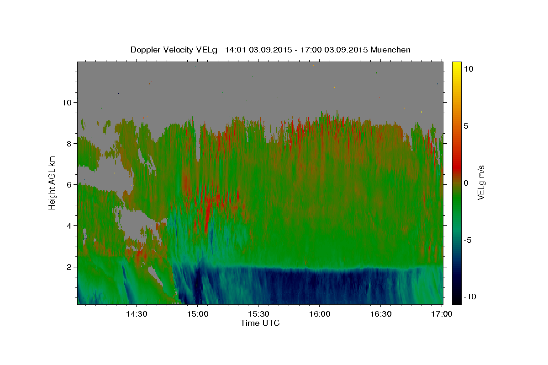Select the '16:00' time axis label

(320, 314)
